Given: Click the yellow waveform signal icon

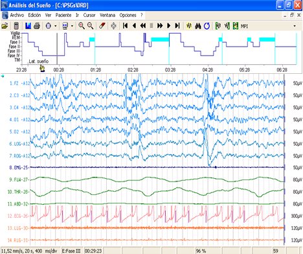Looking at the screenshot, I should [x=189, y=26].
